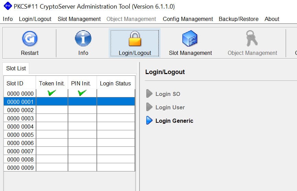Click the Slot ID column header

(x=20, y=83)
